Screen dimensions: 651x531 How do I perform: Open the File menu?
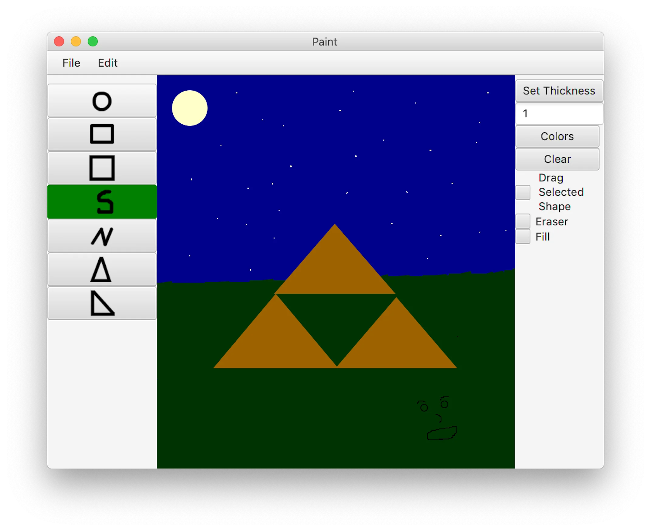[71, 63]
